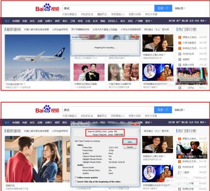Enable the 'Follow mouse pointer' checkbox
The height and width of the screenshot is (191, 210).
click(x=76, y=178)
